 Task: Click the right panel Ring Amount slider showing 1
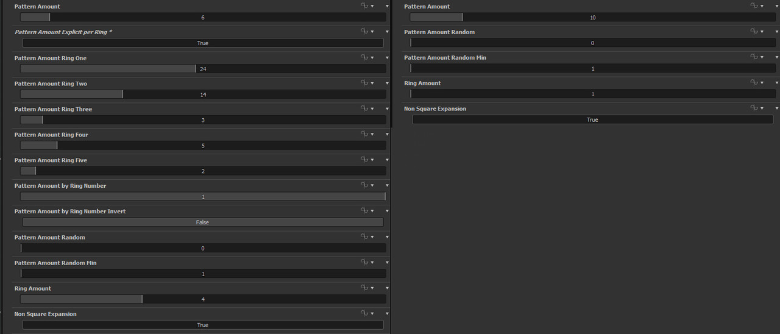[x=593, y=94]
